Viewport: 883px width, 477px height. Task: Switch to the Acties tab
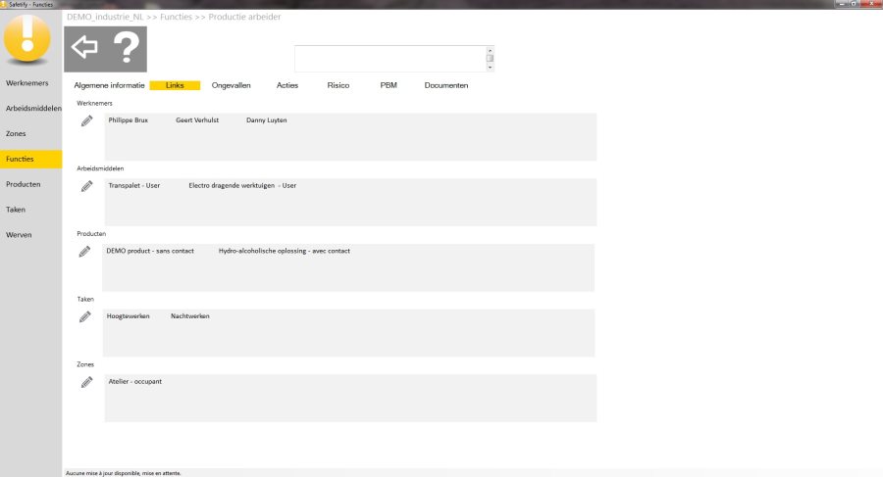pos(287,85)
